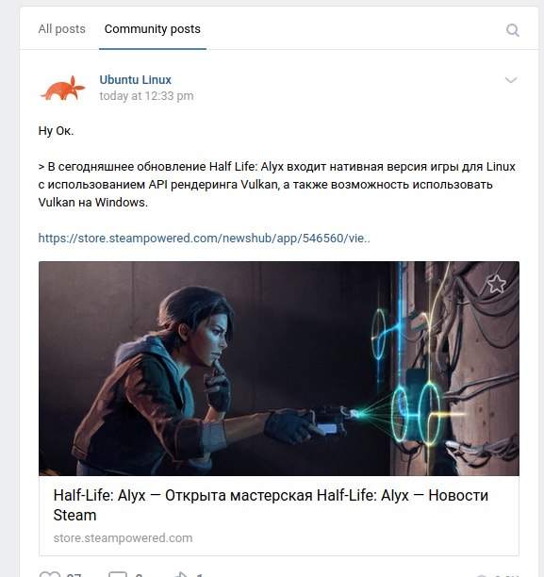Viewport: 544px width, 577px height.
Task: Share the post with the arrow icon
Action: point(181,574)
